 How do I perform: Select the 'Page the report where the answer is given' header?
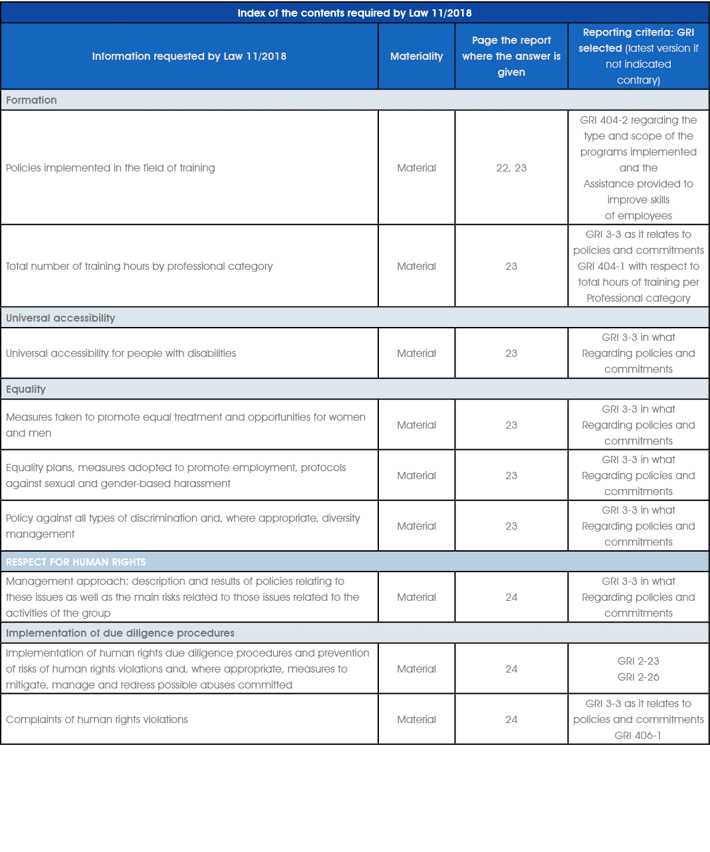pyautogui.click(x=511, y=56)
